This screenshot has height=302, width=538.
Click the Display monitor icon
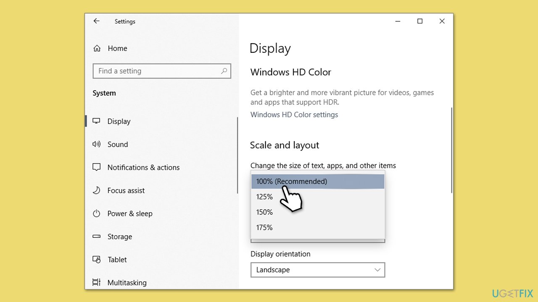(97, 121)
